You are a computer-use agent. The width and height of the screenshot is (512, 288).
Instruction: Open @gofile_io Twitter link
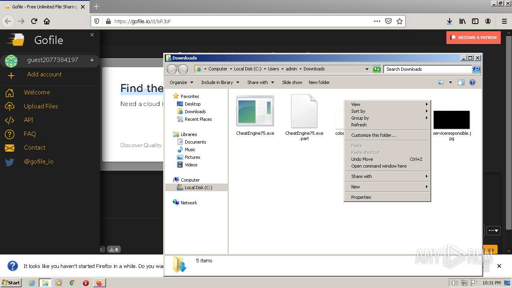(x=38, y=162)
